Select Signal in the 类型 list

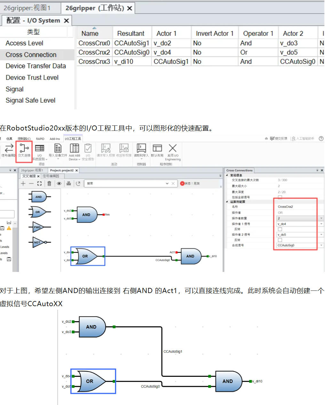pos(15,89)
